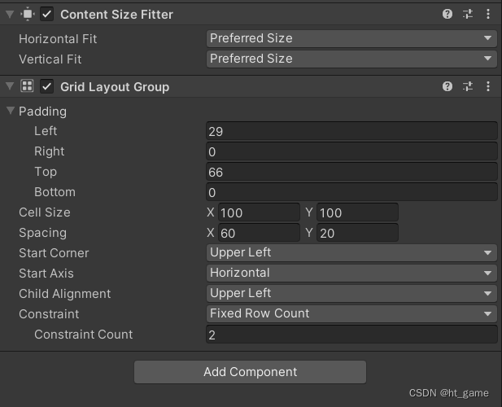Click the Start Corner label
This screenshot has width=502, height=407.
[x=54, y=253]
